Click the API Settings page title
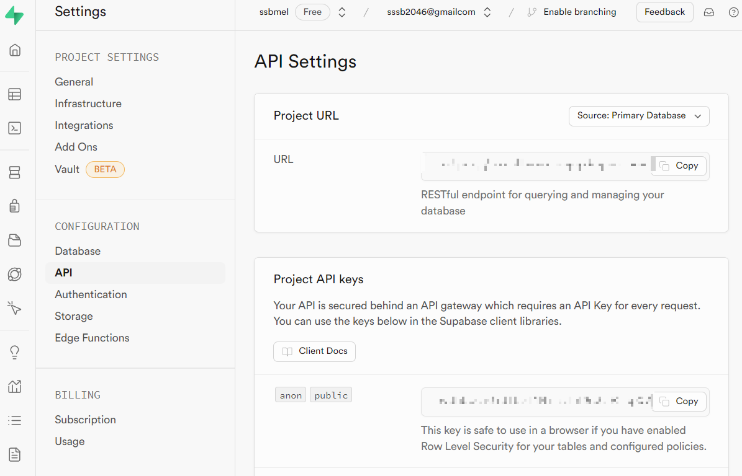 point(305,62)
